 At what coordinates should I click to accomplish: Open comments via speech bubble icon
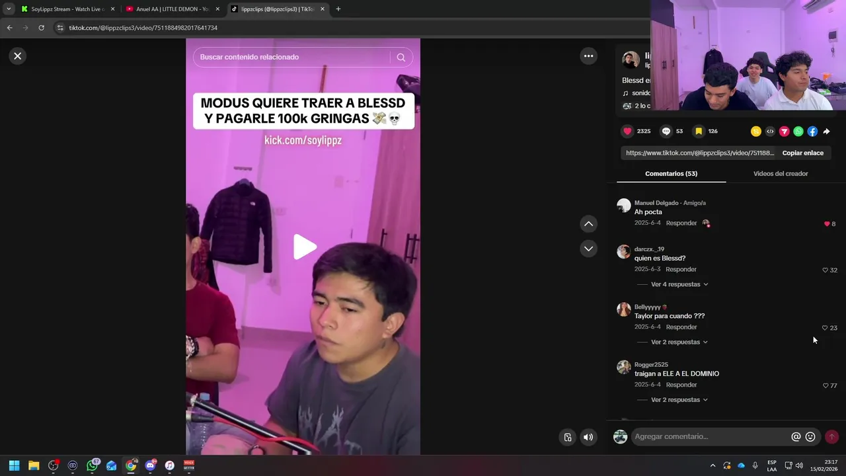coord(666,131)
